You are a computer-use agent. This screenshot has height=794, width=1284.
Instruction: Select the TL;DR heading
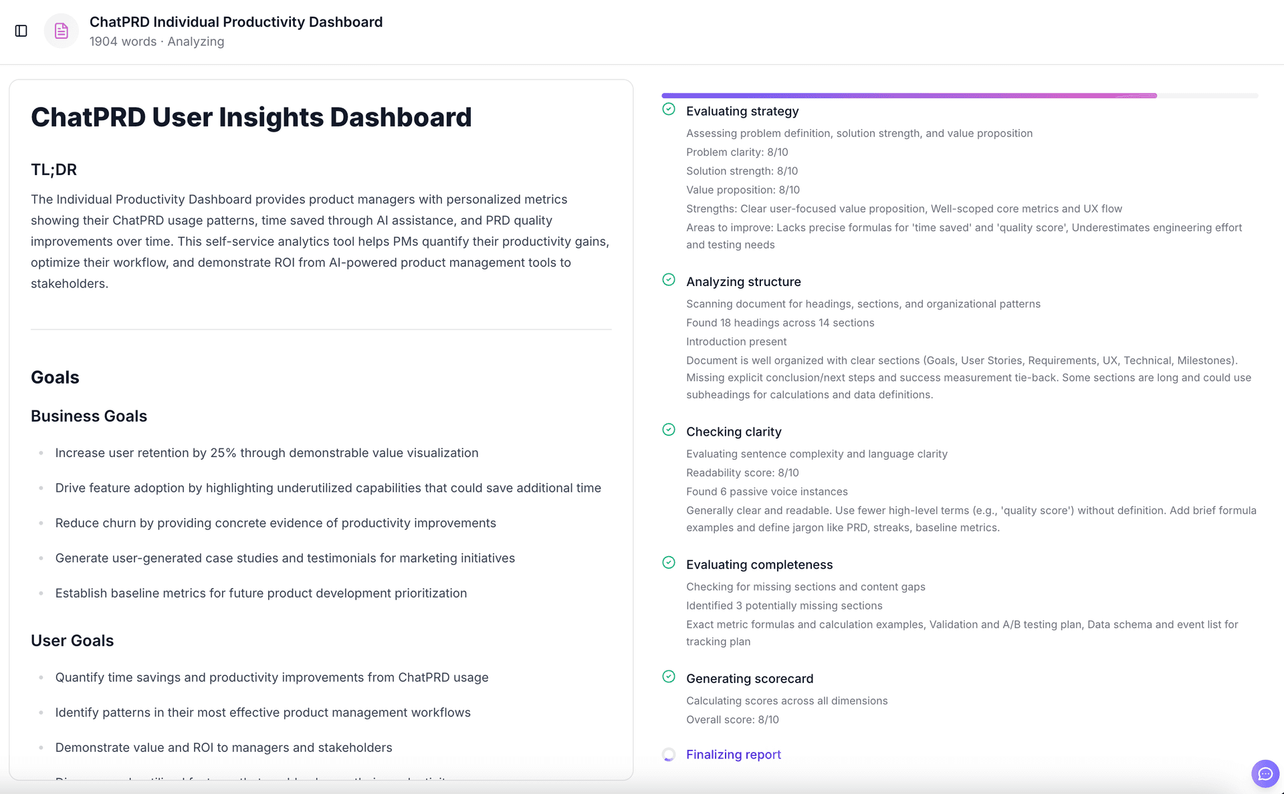click(x=53, y=169)
